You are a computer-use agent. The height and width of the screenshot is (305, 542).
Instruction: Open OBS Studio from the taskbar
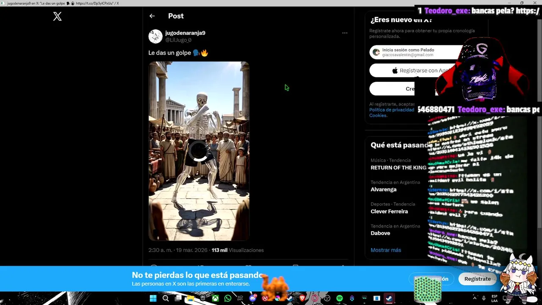pos(327,299)
